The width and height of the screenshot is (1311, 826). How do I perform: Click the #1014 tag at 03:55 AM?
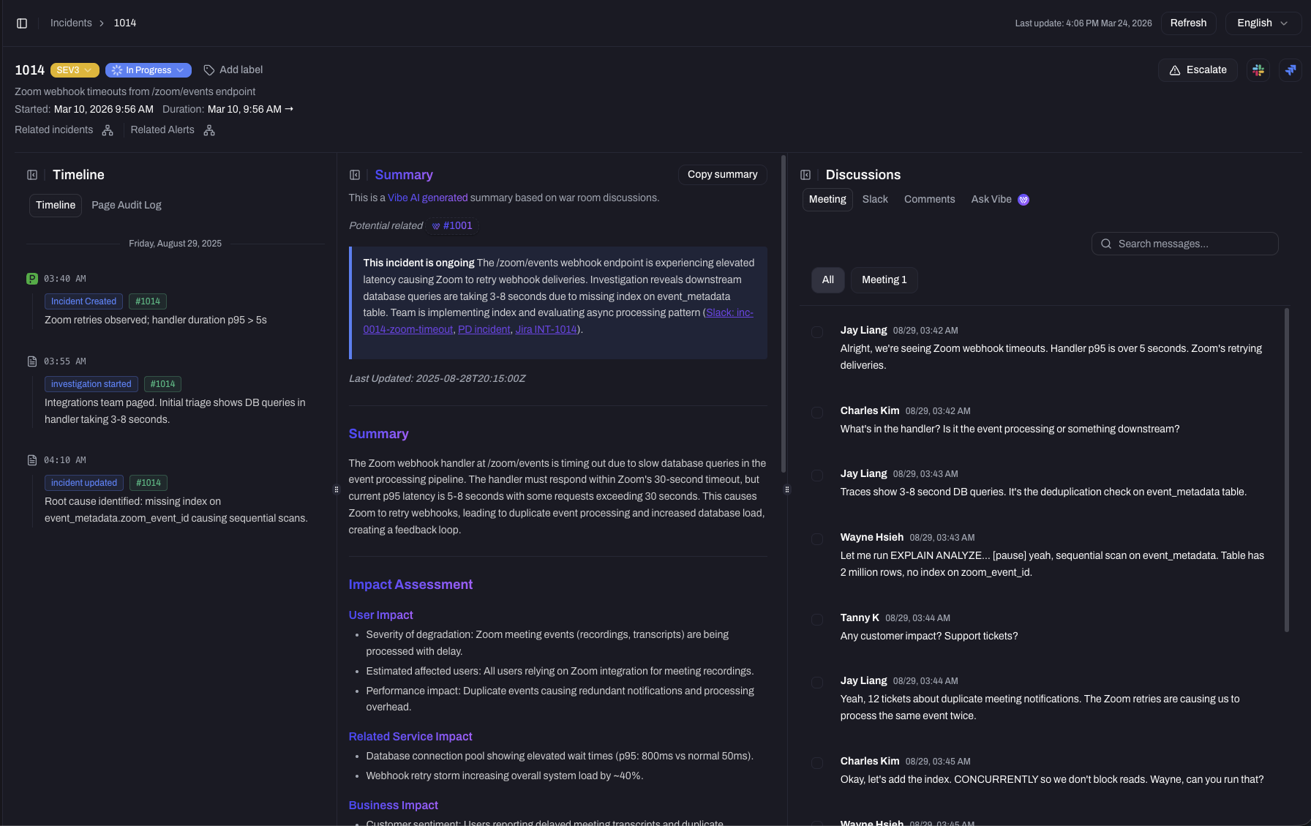coord(162,384)
